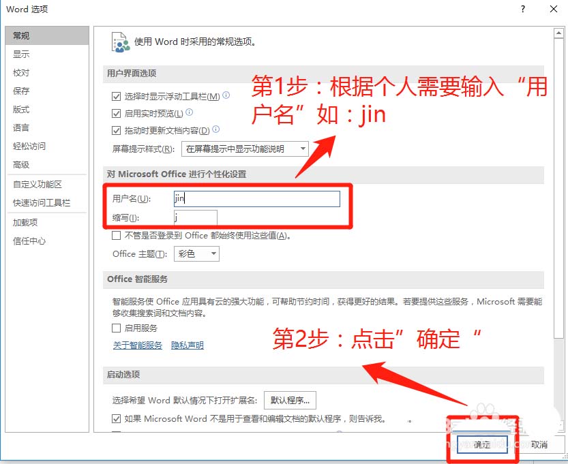Confirm with the 确定 button
Viewport: 568px width, 464px height.
[x=482, y=444]
